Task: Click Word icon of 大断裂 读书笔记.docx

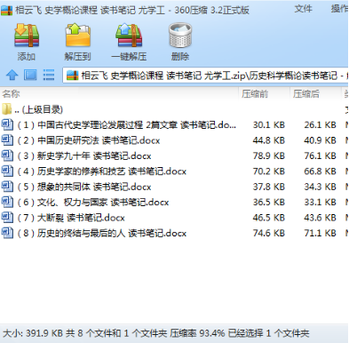Action: pyautogui.click(x=7, y=218)
